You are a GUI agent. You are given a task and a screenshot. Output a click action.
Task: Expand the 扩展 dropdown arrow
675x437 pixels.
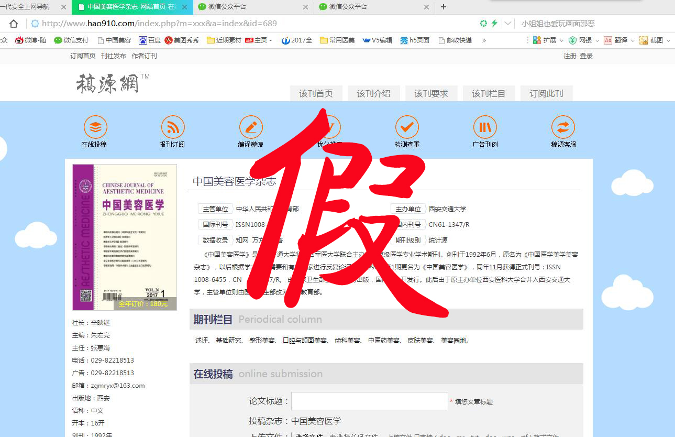(561, 40)
